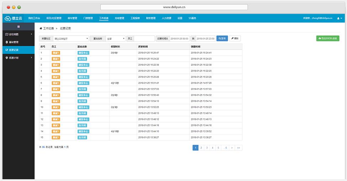This screenshot has height=181, width=347.
Task: Click the 查询 search button
Action: pyautogui.click(x=222, y=38)
